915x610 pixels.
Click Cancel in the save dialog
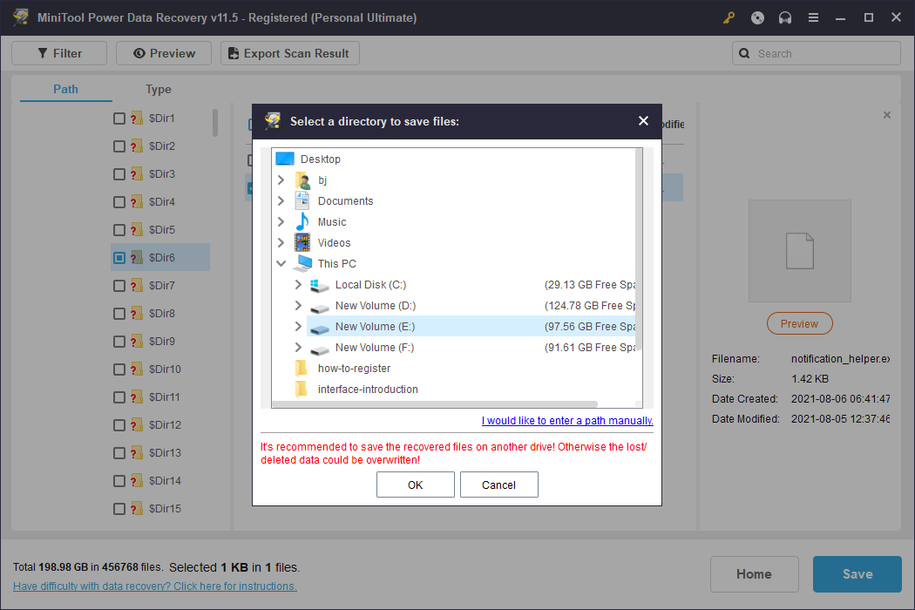coord(499,485)
